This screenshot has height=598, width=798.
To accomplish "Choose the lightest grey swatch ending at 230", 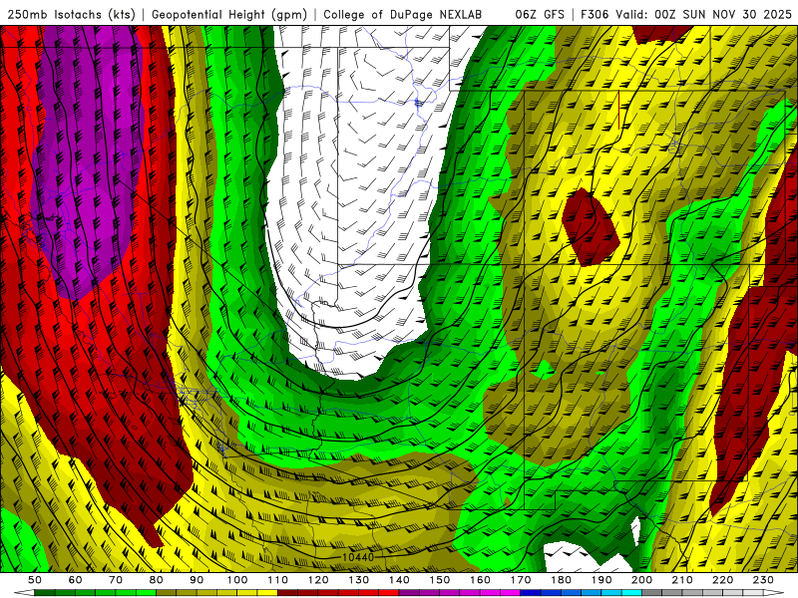I will click(x=753, y=593).
